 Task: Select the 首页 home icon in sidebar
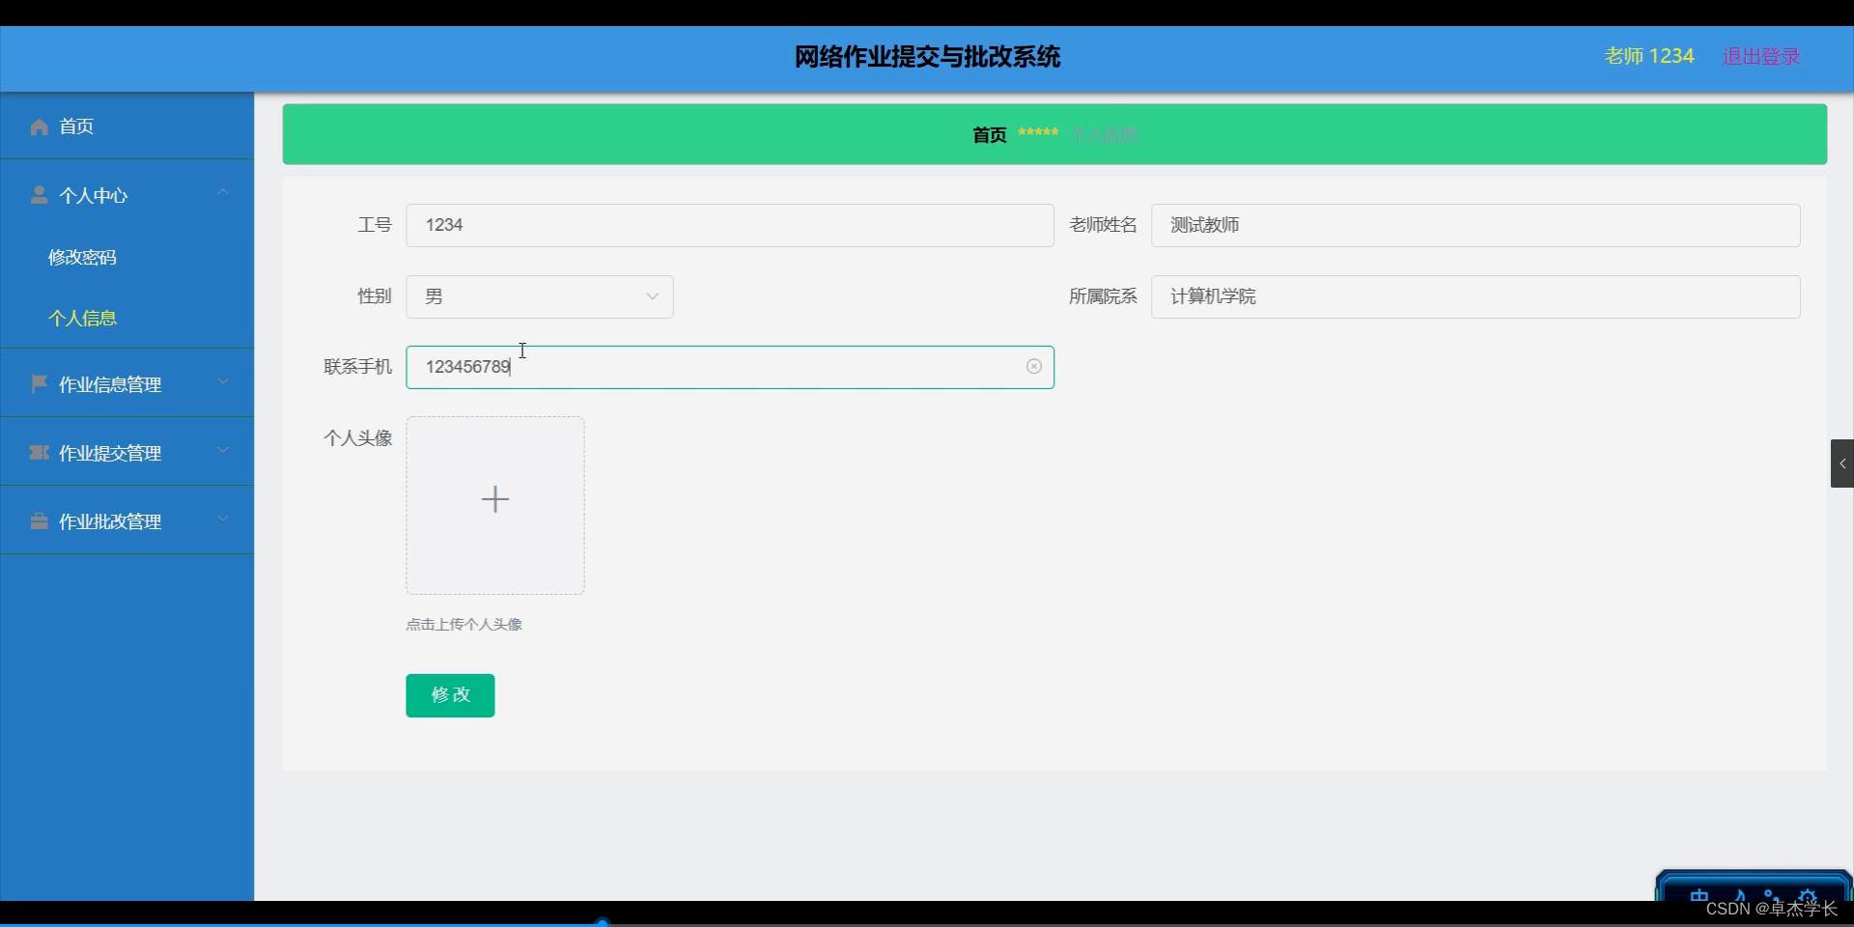[39, 126]
